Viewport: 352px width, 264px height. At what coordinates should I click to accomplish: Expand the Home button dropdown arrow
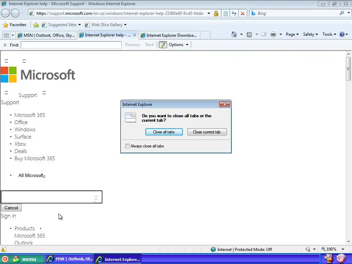tap(241, 34)
